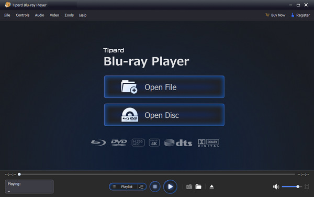Take a snapshot with the camera icon
The height and width of the screenshot is (197, 314).
(x=189, y=187)
